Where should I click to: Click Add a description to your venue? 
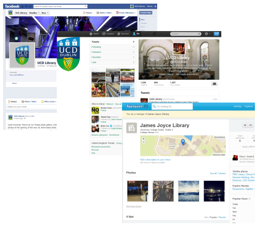155,160
